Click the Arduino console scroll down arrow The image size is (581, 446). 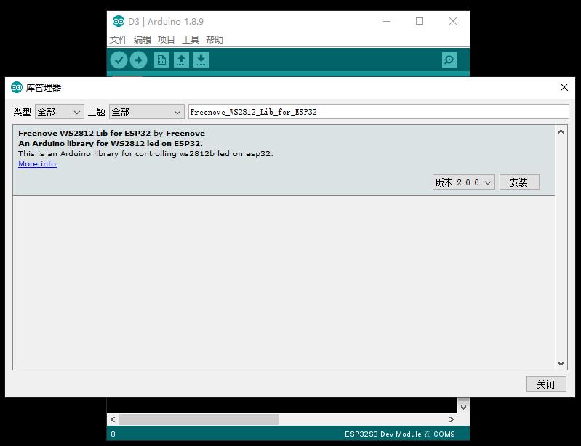point(463,407)
